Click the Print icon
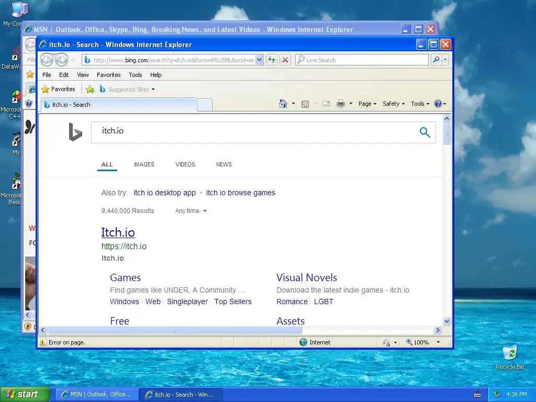 click(341, 104)
